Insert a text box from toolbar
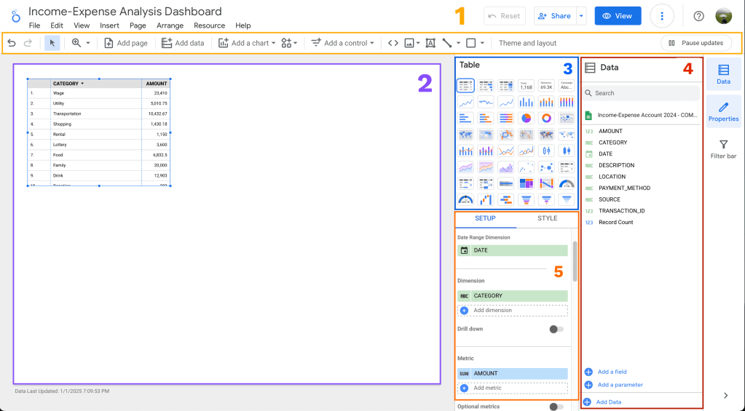The image size is (745, 411). pos(430,43)
